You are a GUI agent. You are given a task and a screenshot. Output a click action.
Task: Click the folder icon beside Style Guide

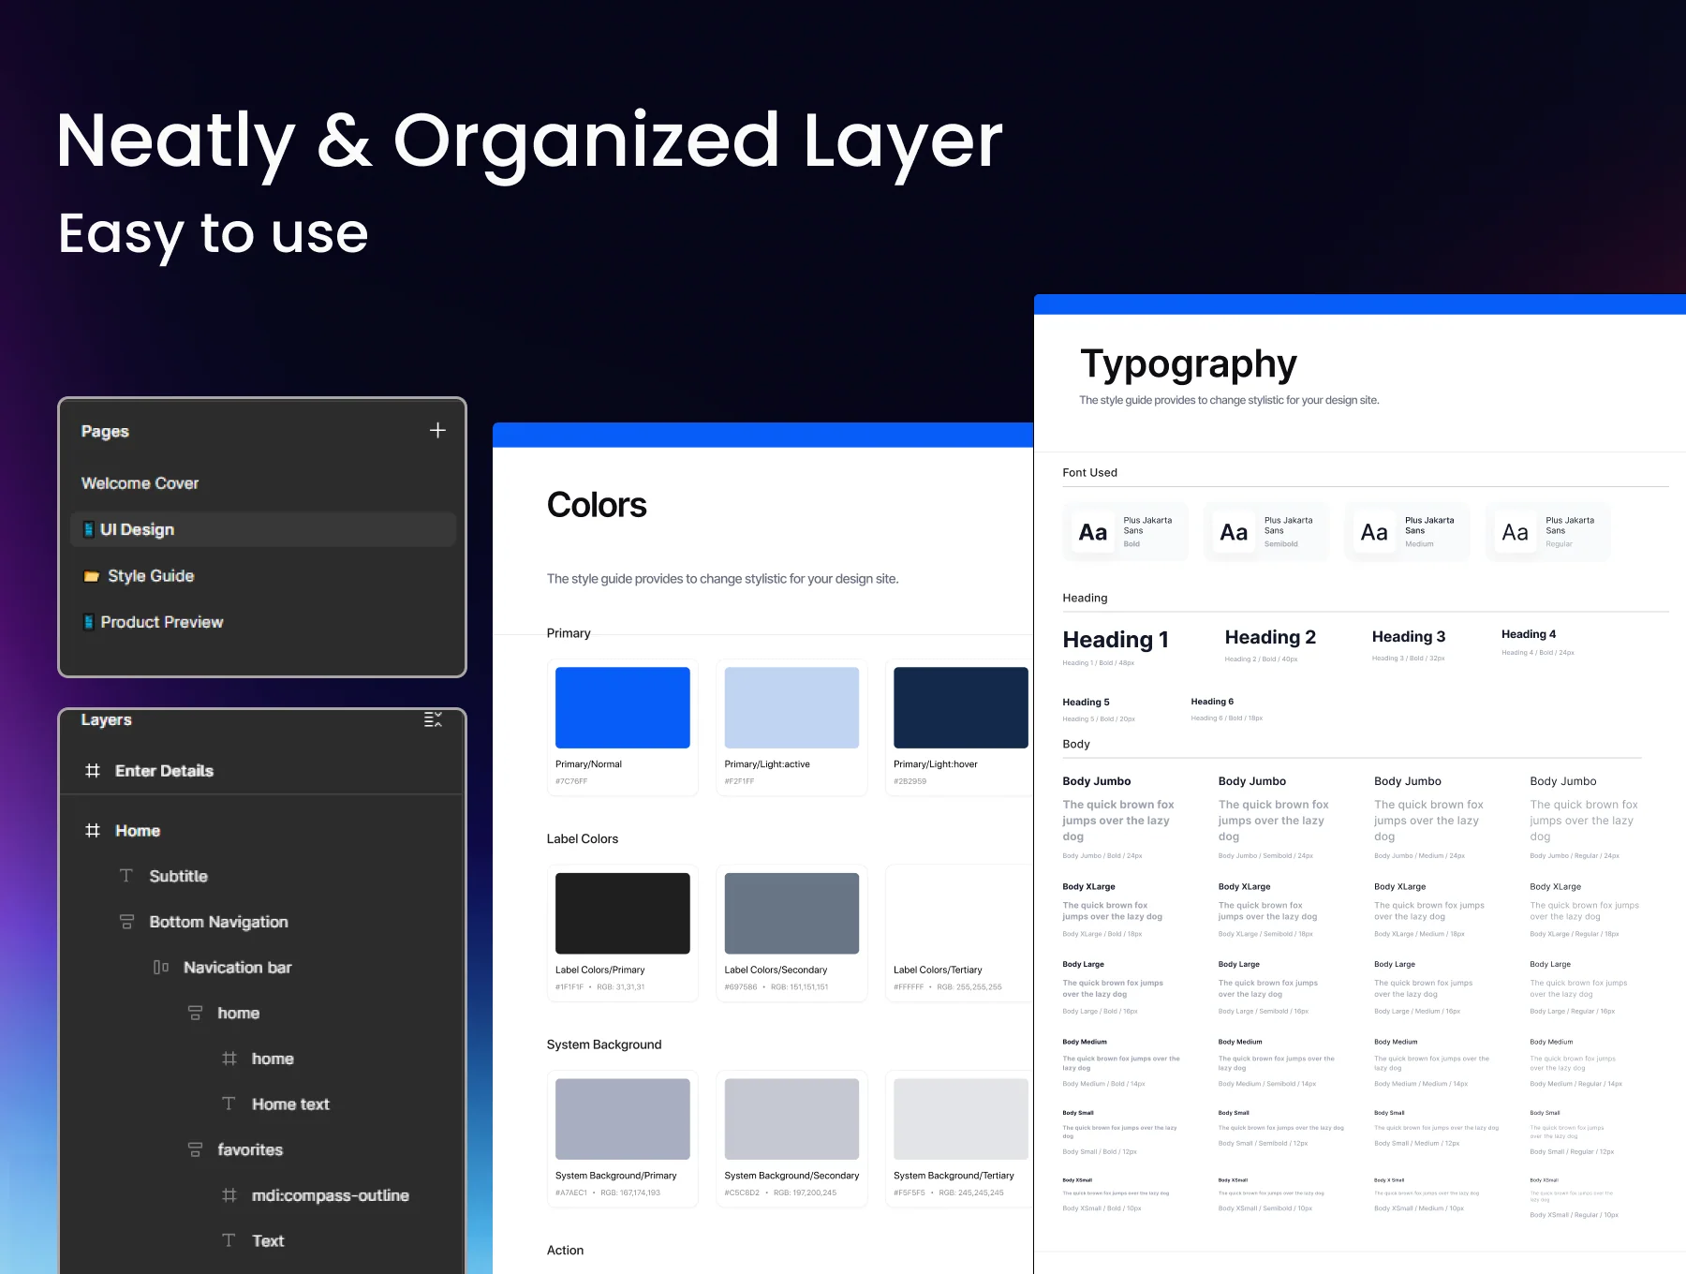[x=92, y=576]
